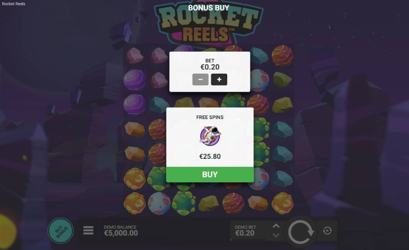Click the €25.80 free spins price
409x250 pixels.
pyautogui.click(x=209, y=157)
